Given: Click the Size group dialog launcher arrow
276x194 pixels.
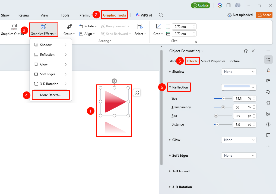Looking at the screenshot, I should (x=196, y=42).
